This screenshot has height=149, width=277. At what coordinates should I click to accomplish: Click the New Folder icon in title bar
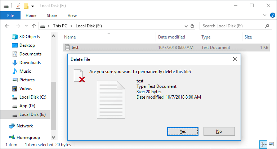[x=26, y=6]
